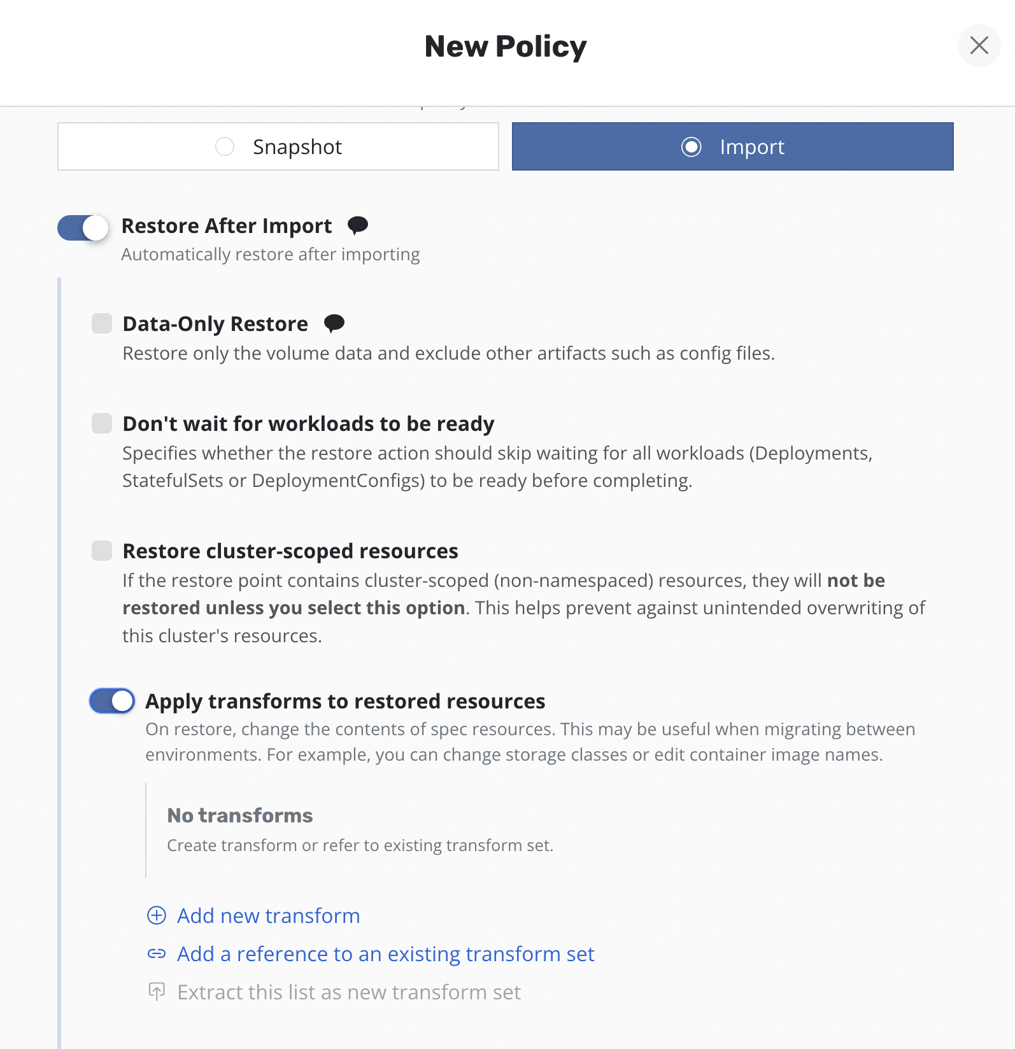
Task: Close the New Policy dialog
Action: [x=979, y=45]
